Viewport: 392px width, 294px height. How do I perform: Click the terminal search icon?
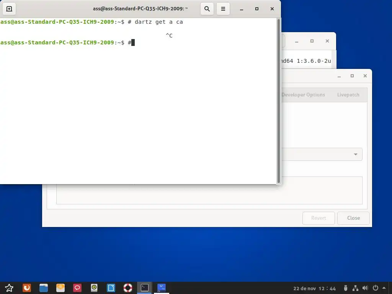pos(207,9)
